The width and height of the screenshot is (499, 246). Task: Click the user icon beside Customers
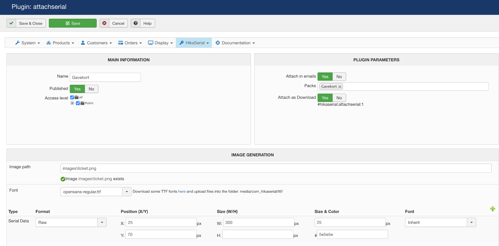click(83, 43)
